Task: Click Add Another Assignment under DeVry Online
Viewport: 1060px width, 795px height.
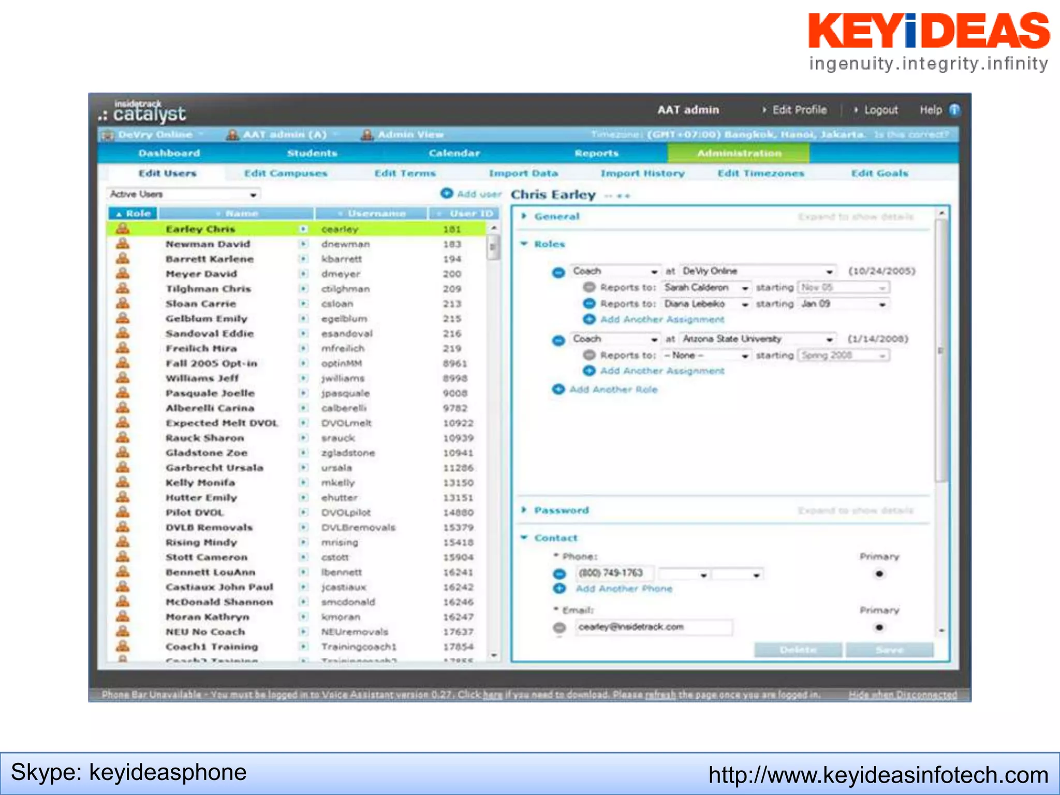Action: [661, 319]
